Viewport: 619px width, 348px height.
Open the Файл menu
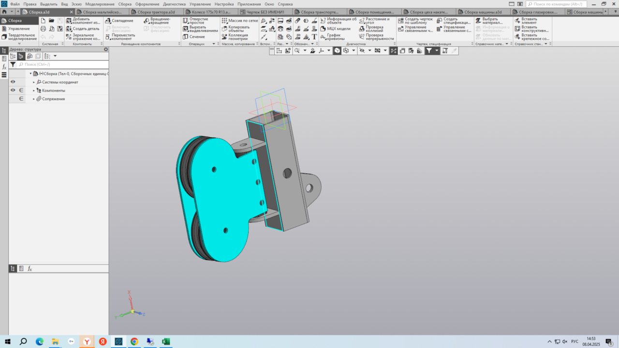(x=15, y=4)
